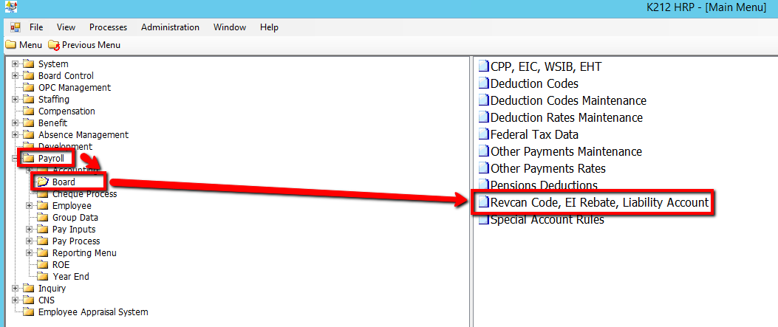Select OPC Management in the tree
Viewport: 778px width, 327px height.
[74, 88]
